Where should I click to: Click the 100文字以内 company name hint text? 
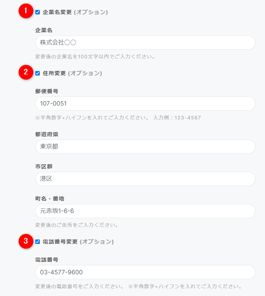[95, 57]
